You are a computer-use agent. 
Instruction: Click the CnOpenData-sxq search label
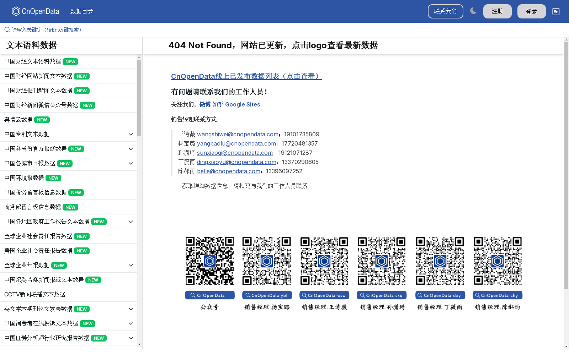click(382, 295)
